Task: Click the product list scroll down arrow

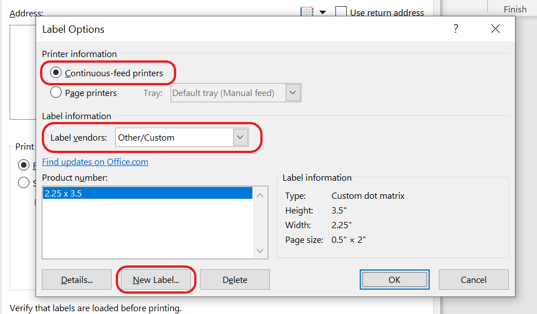Action: (x=260, y=251)
